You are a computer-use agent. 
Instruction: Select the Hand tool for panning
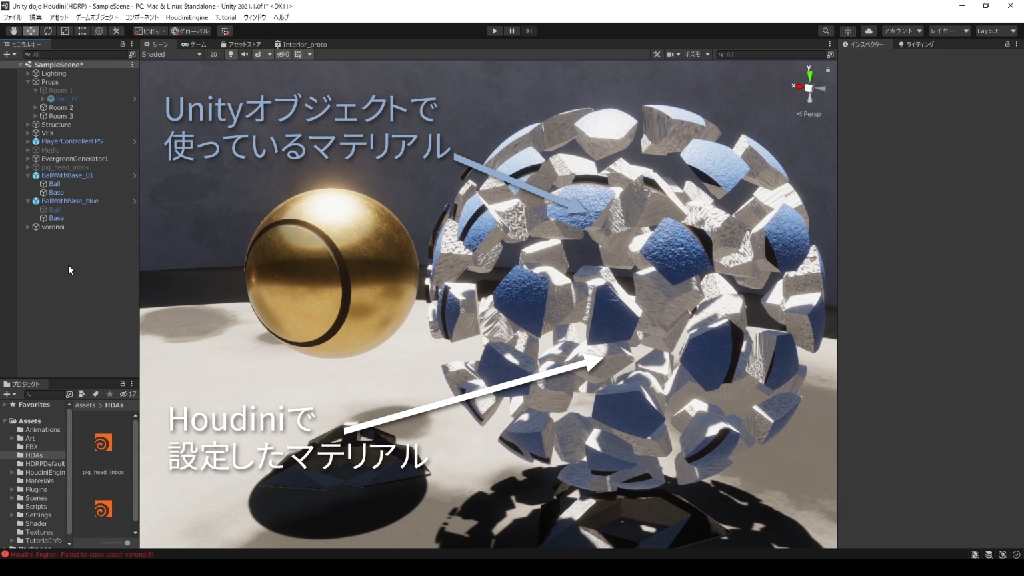tap(13, 31)
